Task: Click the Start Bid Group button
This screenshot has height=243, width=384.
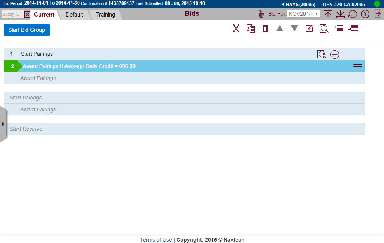Action: click(27, 30)
